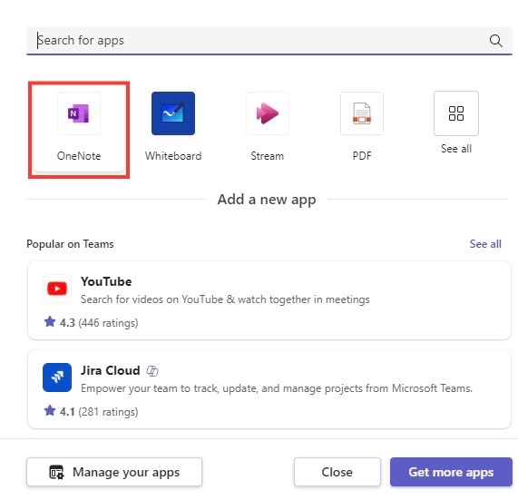Select the Whiteboard app icon
Image resolution: width=518 pixels, height=500 pixels.
point(173,113)
